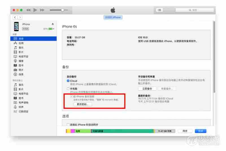
Task: Click the pink storage bar segment
Action: (x=73, y=131)
